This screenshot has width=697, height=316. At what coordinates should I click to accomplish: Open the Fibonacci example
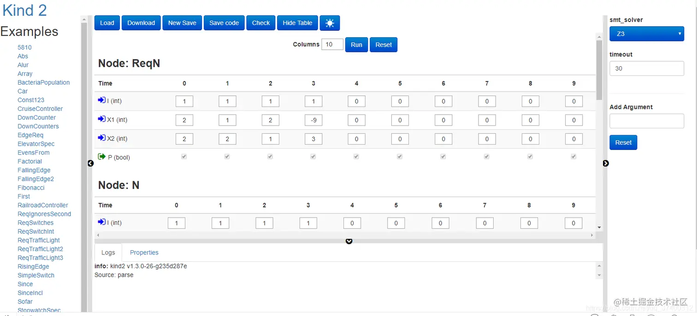tap(31, 188)
